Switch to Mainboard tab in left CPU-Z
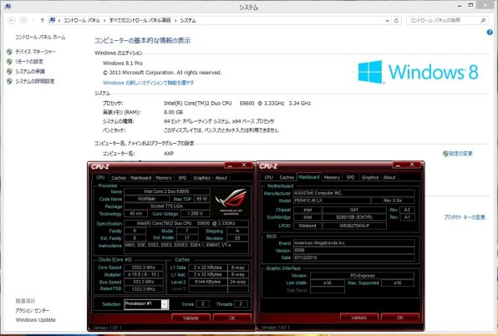This screenshot has width=498, height=336. [140, 178]
